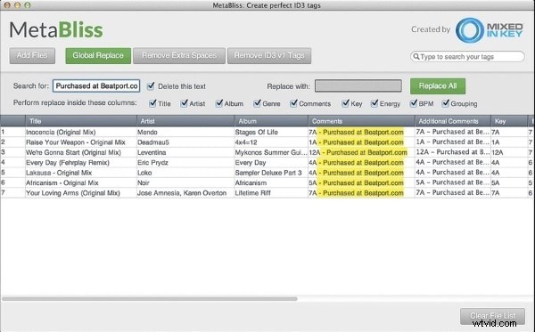Image resolution: width=535 pixels, height=332 pixels.
Task: Click the Add Files button
Action: coord(32,55)
